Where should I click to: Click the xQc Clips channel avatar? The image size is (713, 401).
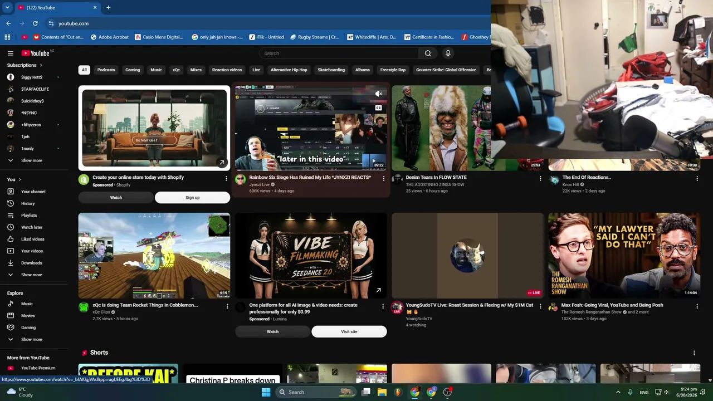pyautogui.click(x=84, y=307)
